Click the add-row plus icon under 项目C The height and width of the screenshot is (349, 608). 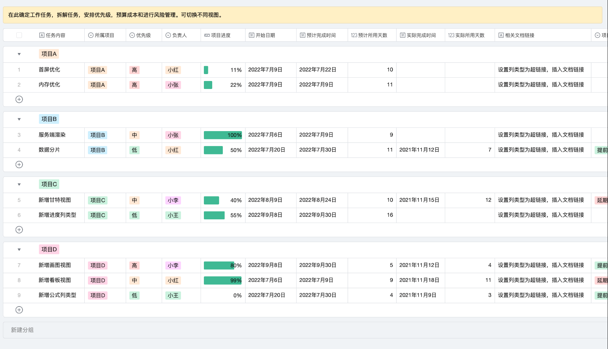19,230
